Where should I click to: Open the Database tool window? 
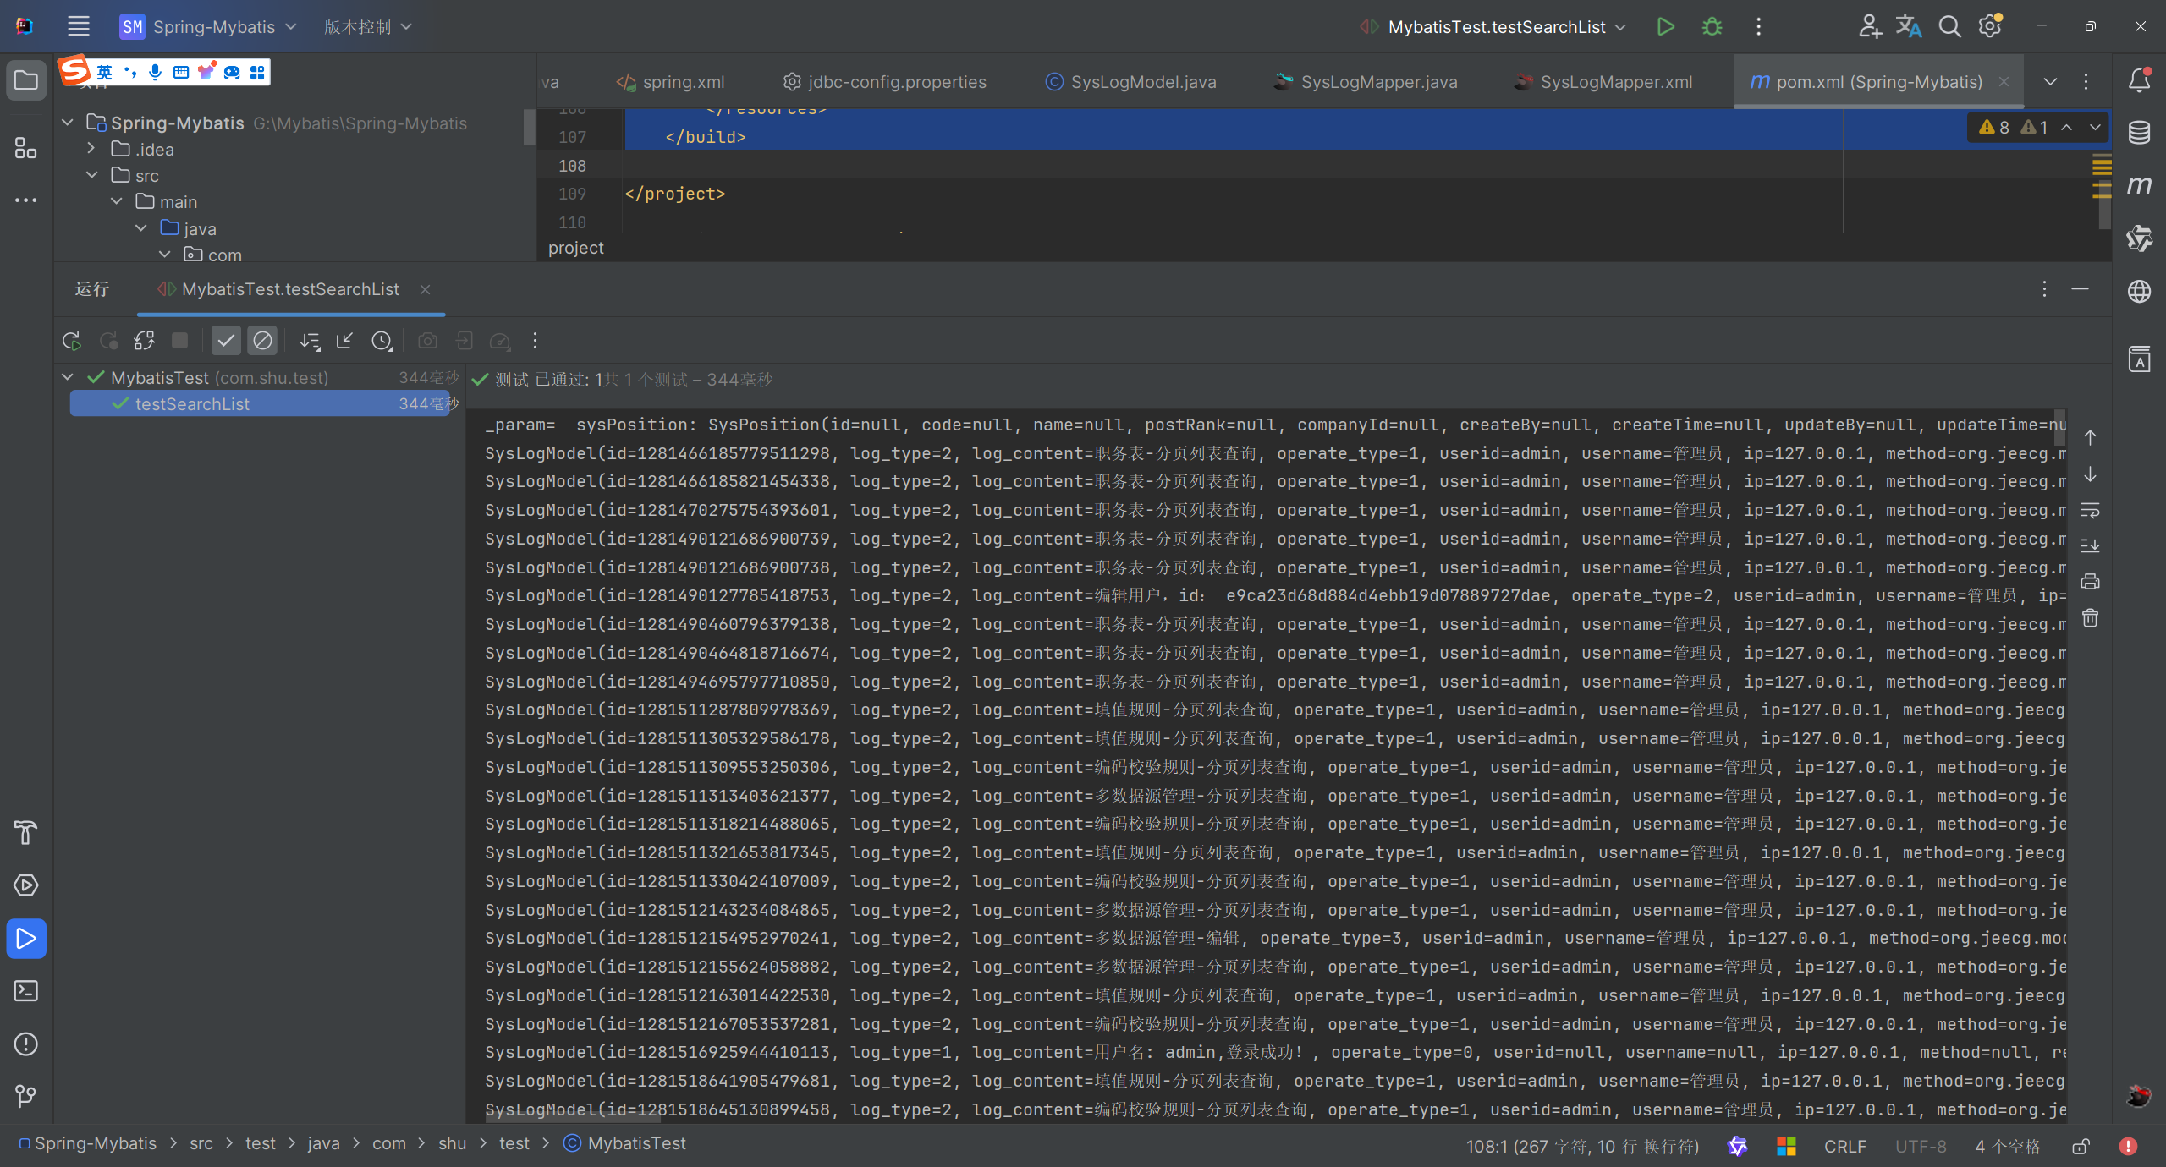pyautogui.click(x=2139, y=133)
